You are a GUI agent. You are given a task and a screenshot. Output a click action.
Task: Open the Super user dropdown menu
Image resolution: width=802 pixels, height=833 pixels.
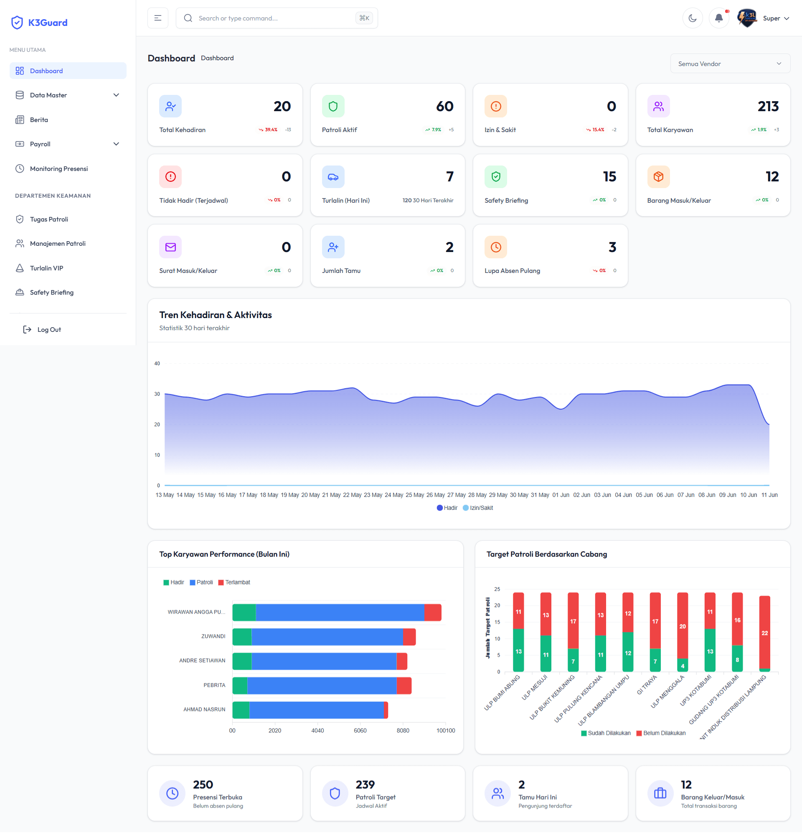(776, 18)
